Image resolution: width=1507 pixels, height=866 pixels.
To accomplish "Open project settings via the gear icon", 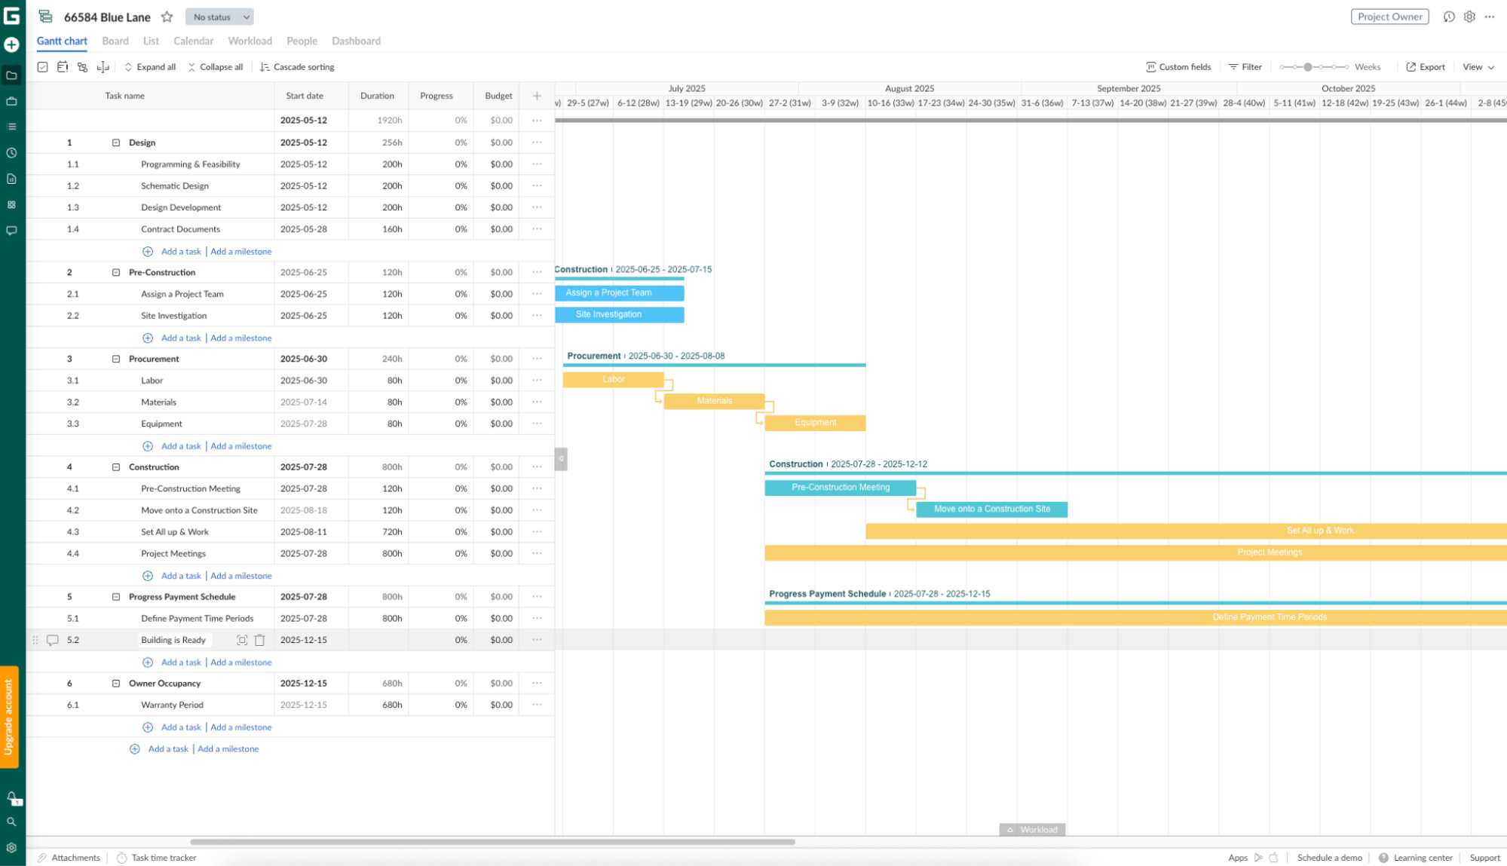I will [x=1469, y=16].
